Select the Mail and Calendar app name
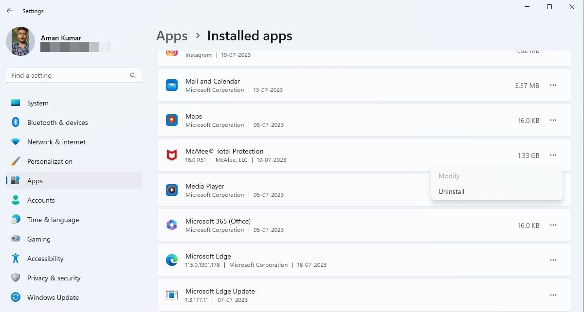This screenshot has width=584, height=312. coord(213,81)
